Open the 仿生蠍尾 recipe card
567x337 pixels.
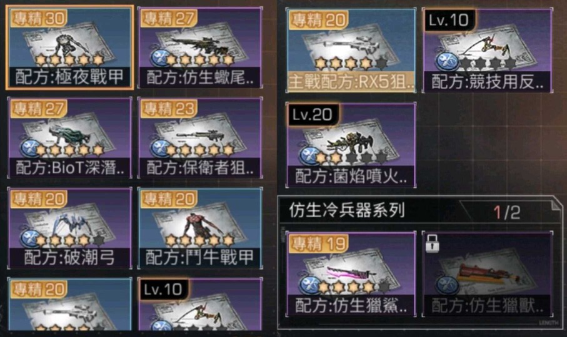tap(200, 47)
